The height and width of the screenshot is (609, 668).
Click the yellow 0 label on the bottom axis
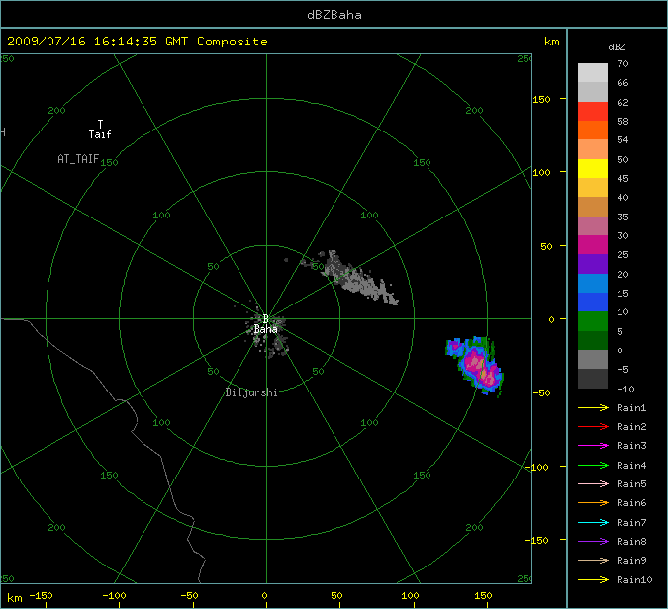click(x=264, y=596)
